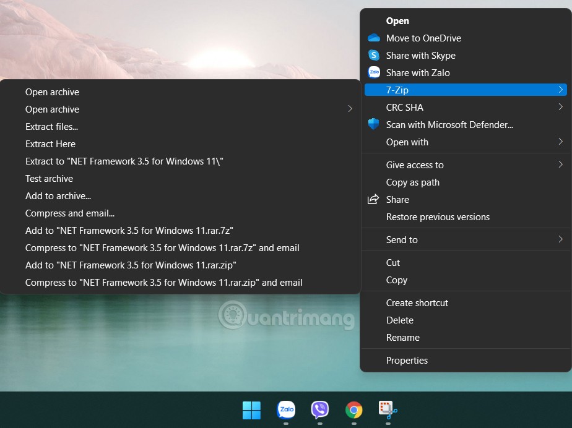Choose Copy as path

click(466, 182)
